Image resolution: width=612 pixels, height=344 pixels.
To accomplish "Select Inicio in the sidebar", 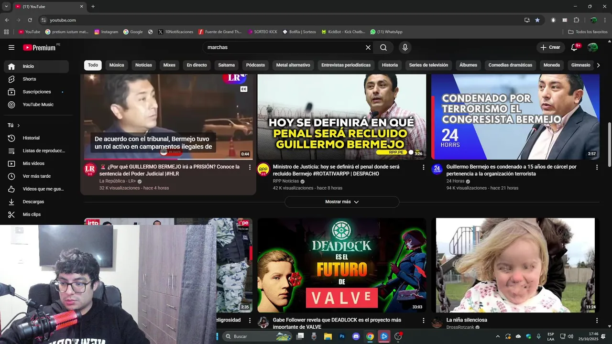I will (36, 66).
